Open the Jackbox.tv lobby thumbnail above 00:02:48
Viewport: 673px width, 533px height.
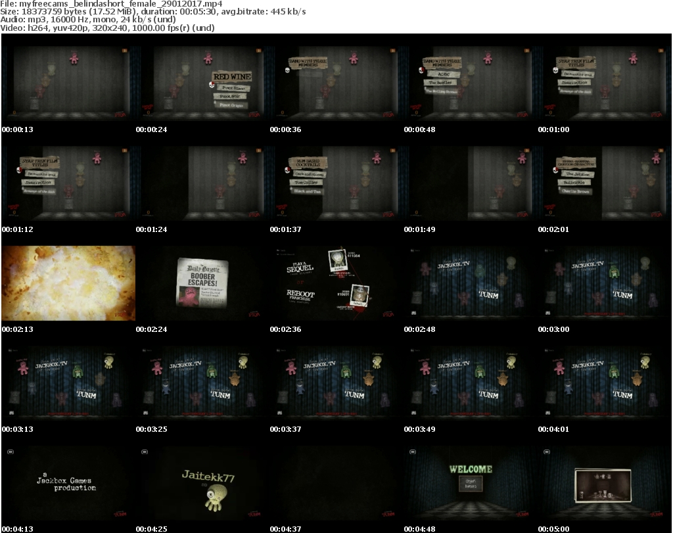471,283
